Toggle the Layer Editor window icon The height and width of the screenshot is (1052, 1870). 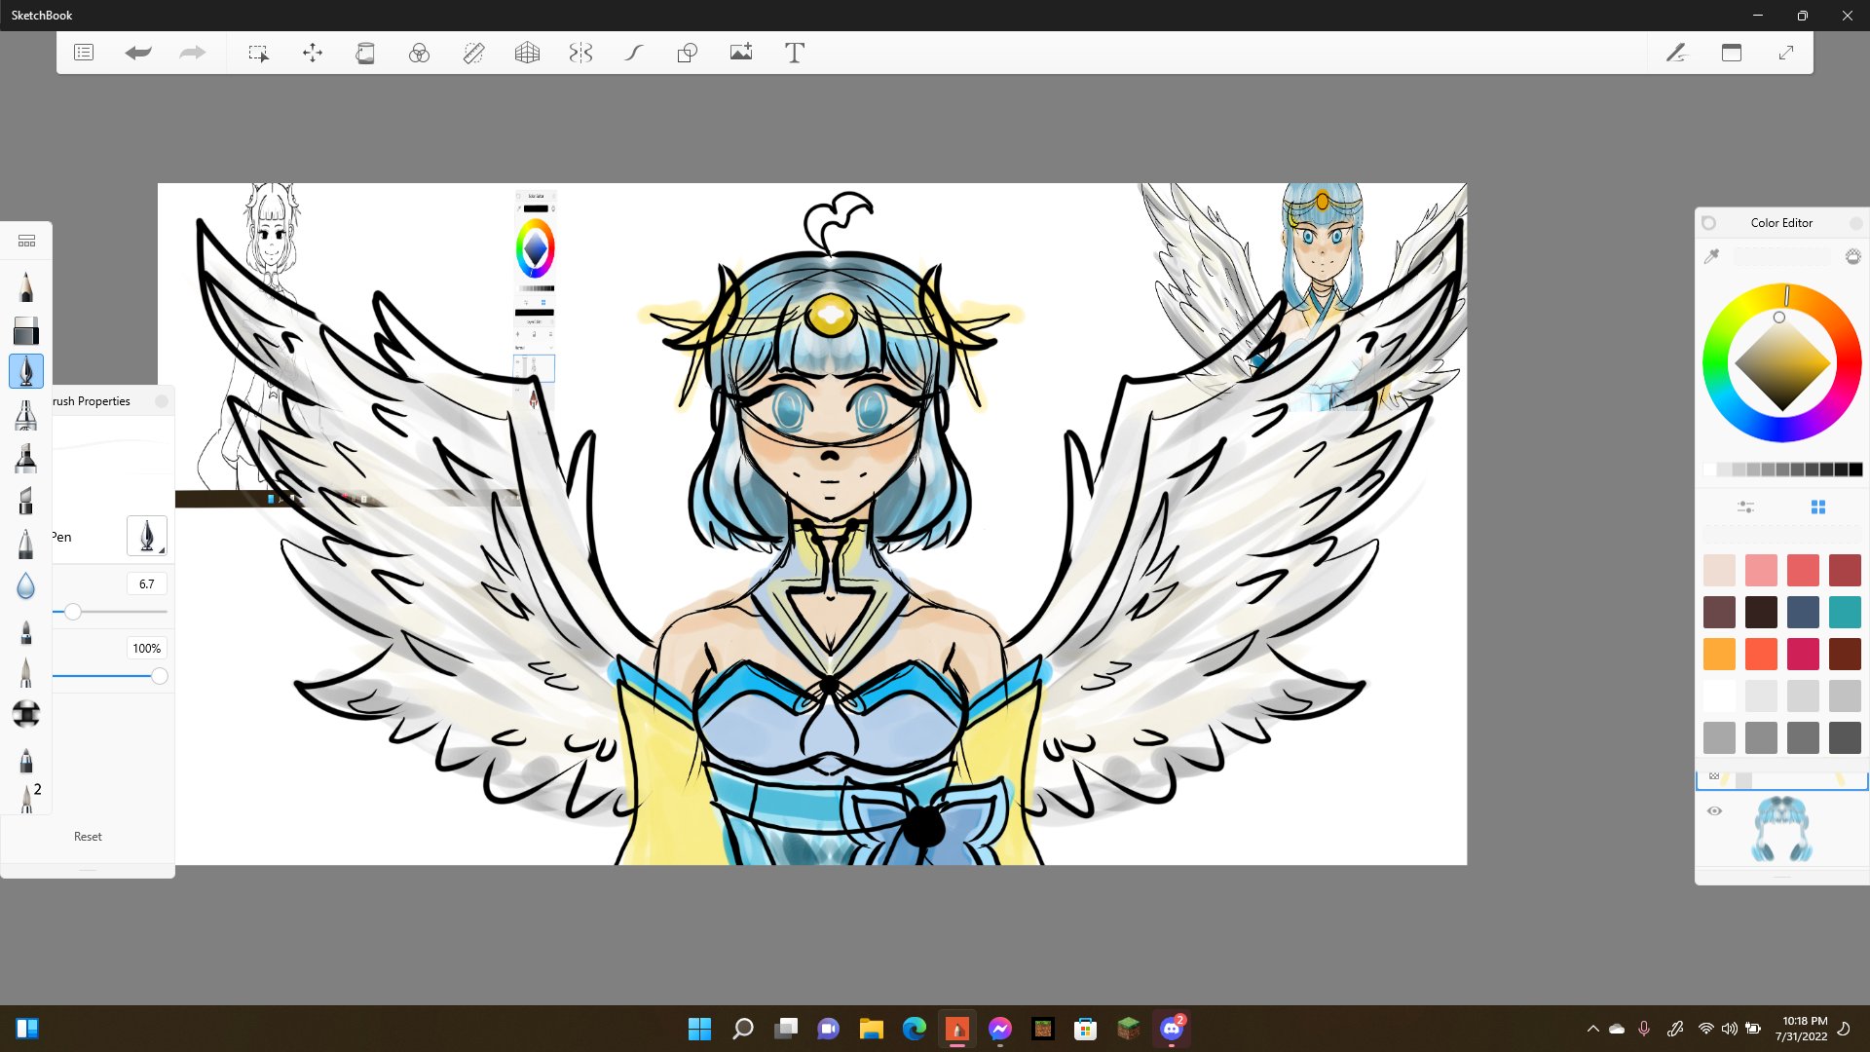click(x=1732, y=53)
